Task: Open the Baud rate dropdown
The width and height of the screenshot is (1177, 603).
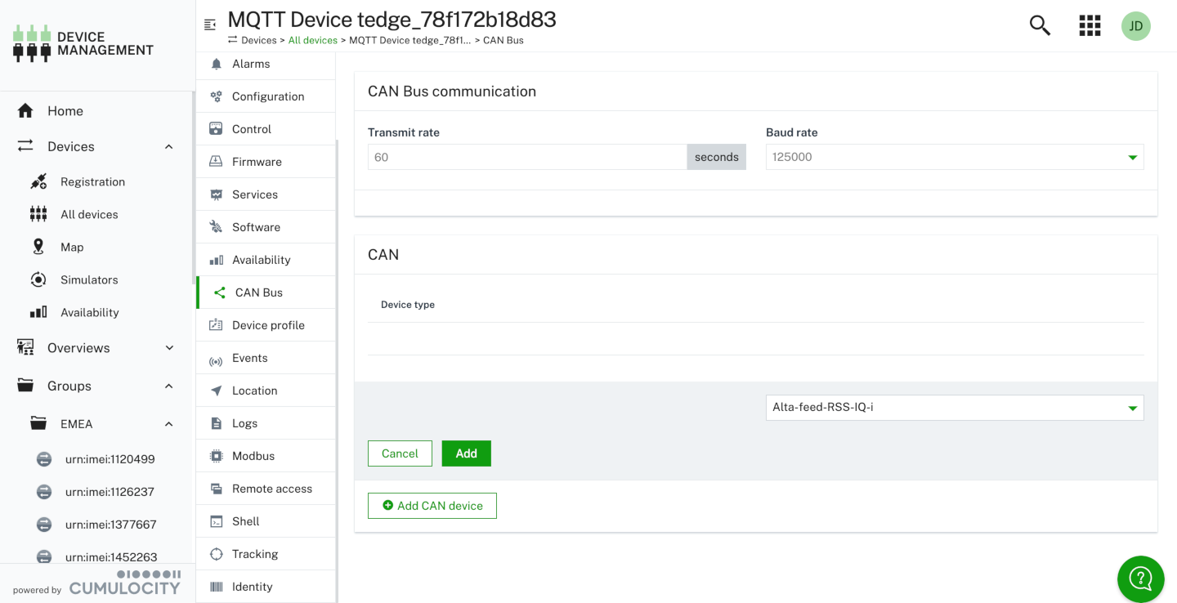Action: point(954,157)
